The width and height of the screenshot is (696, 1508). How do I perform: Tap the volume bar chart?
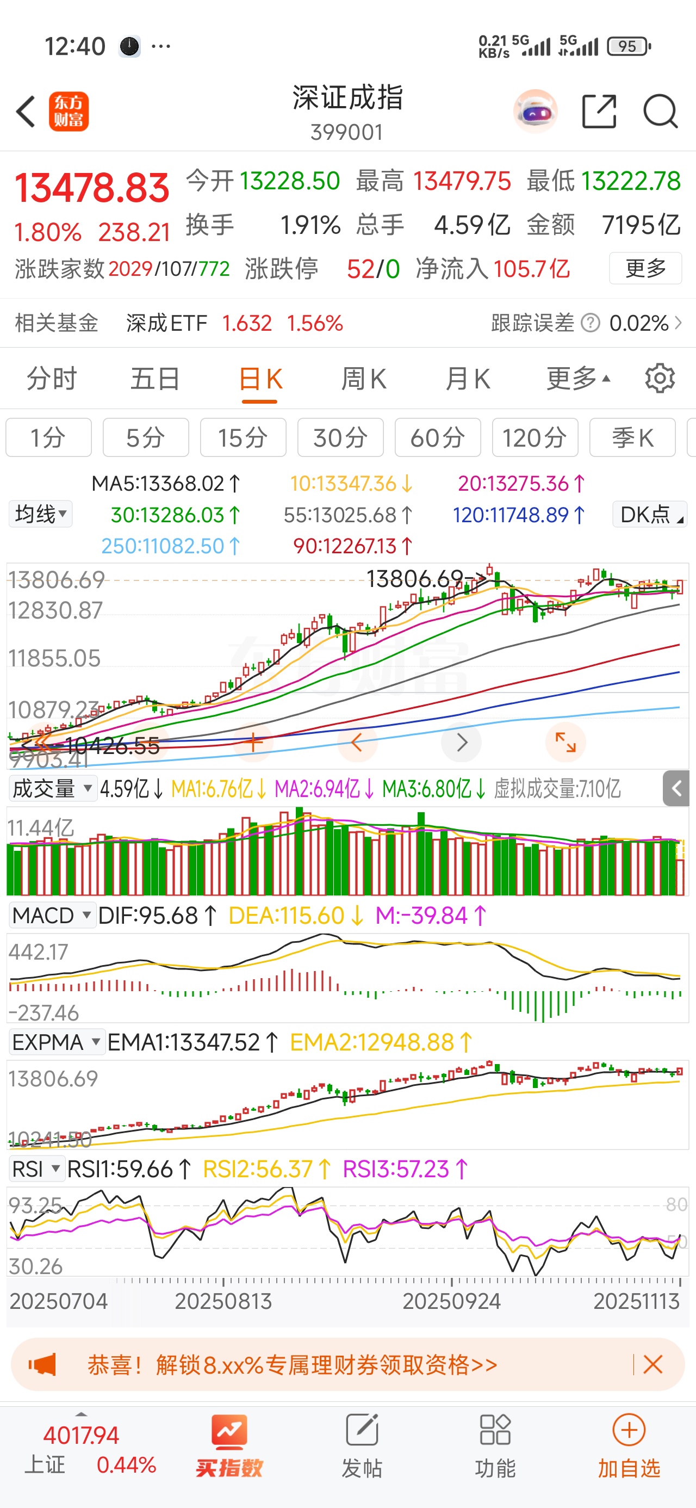point(347,851)
